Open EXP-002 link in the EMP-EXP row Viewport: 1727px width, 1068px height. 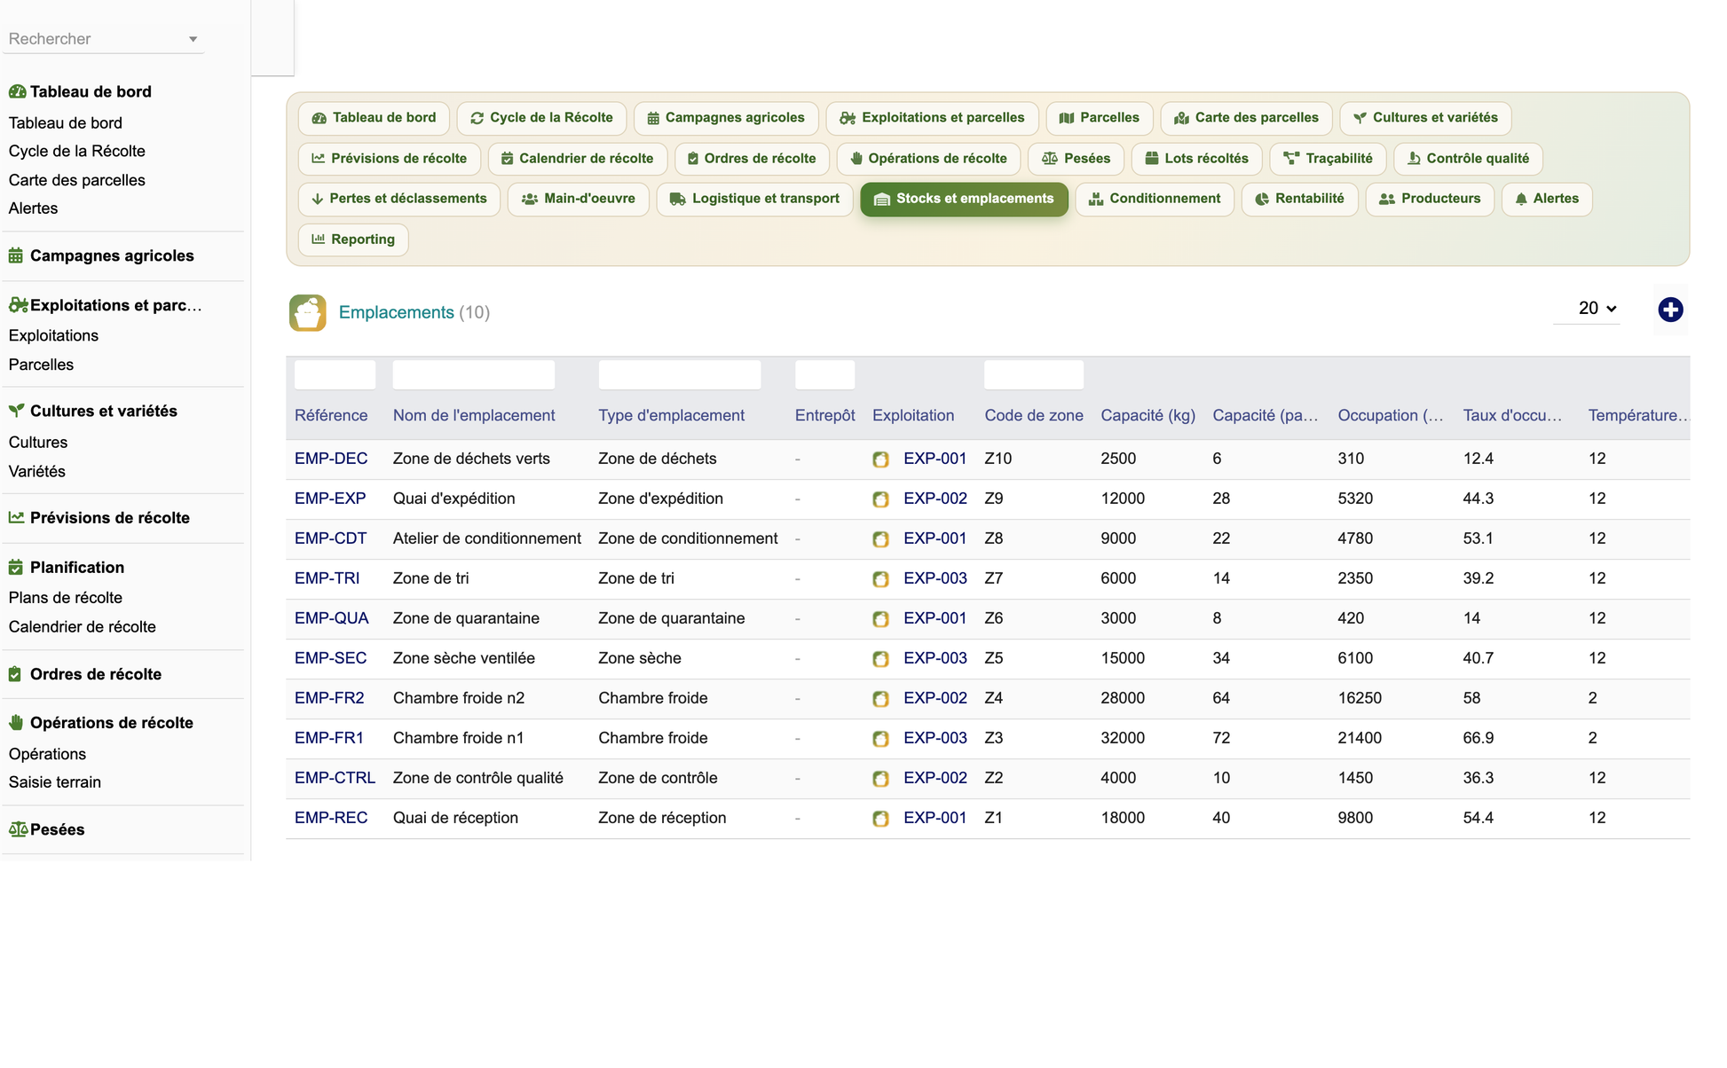(935, 499)
